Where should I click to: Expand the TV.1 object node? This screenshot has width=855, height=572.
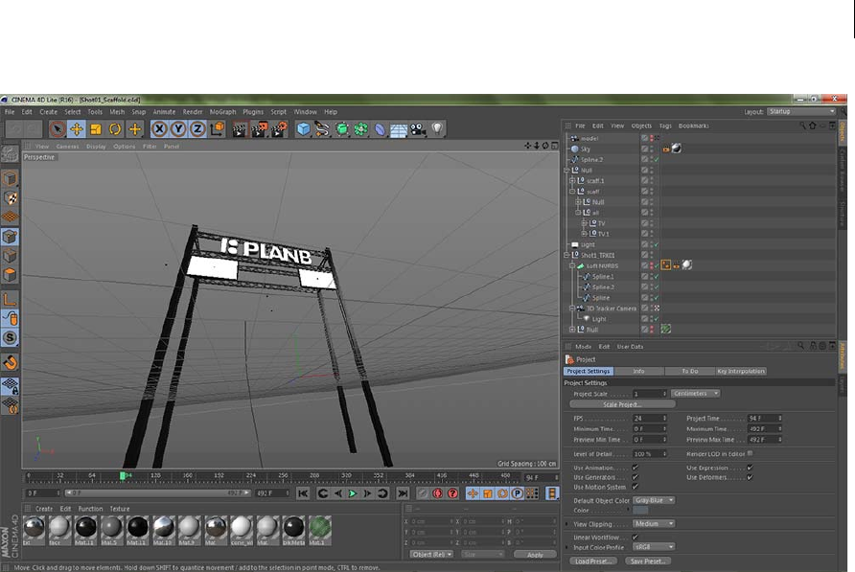click(x=584, y=234)
